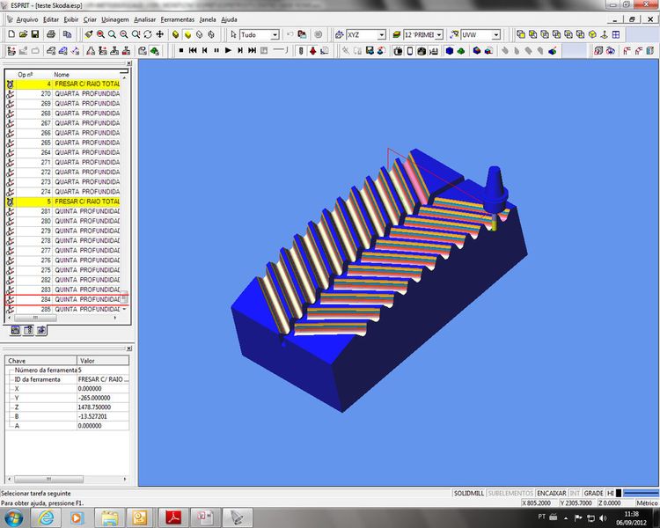Click the Chave column header
The image size is (660, 528).
pyautogui.click(x=40, y=361)
